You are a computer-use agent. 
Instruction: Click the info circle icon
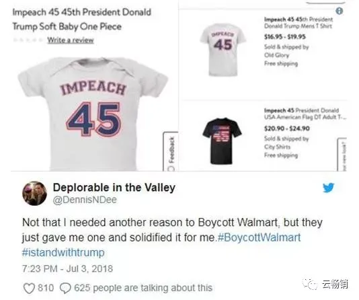click(340, 11)
